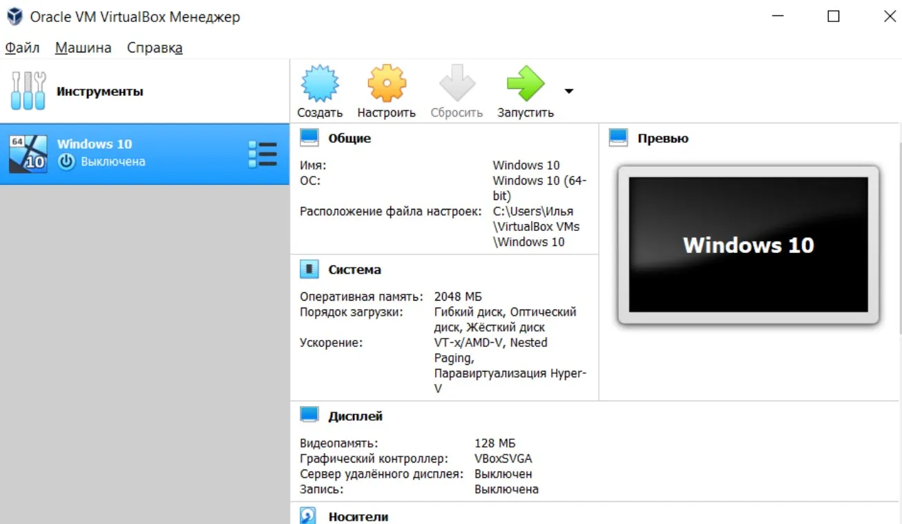Click the 2048 МБ memory value
Image resolution: width=902 pixels, height=524 pixels.
click(458, 296)
